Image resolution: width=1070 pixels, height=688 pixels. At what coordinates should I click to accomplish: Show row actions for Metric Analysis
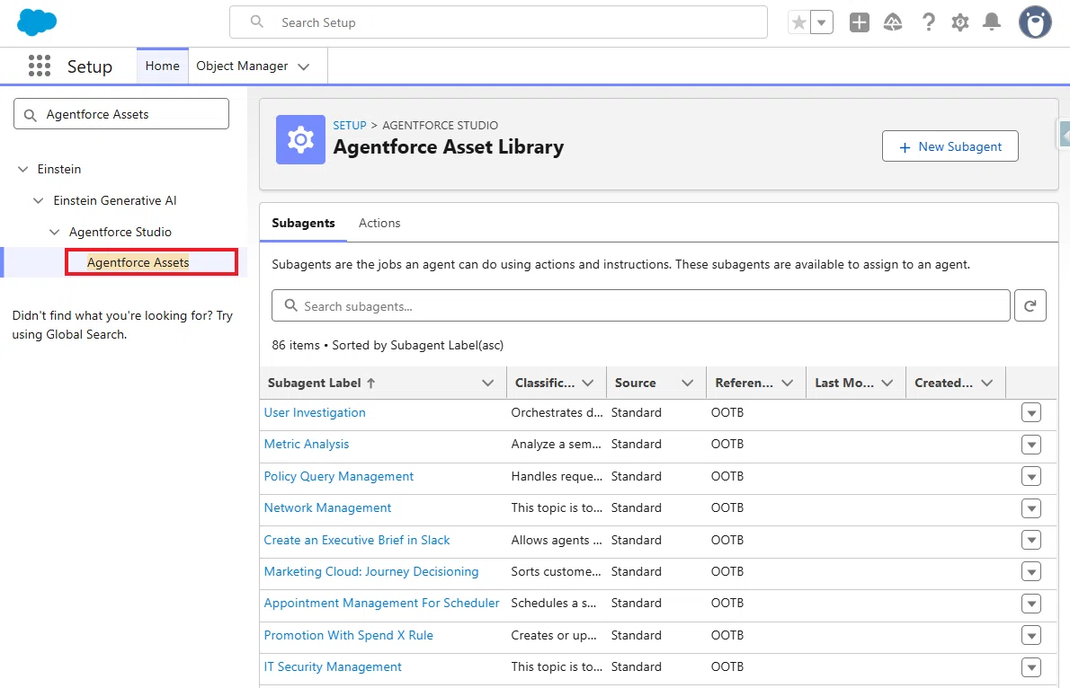1031,445
